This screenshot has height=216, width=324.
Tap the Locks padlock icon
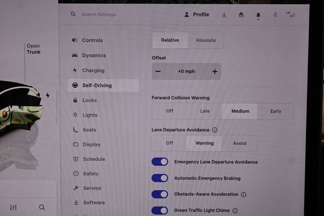point(75,100)
